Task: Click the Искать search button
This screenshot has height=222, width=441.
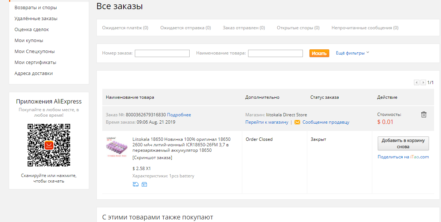Action: (x=319, y=53)
